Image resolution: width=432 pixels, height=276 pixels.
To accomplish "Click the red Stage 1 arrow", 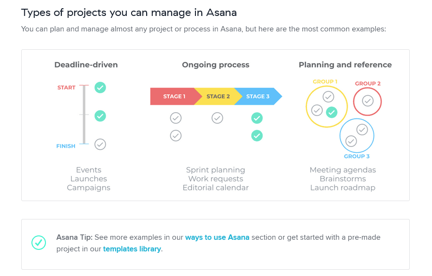I will 173,96.
